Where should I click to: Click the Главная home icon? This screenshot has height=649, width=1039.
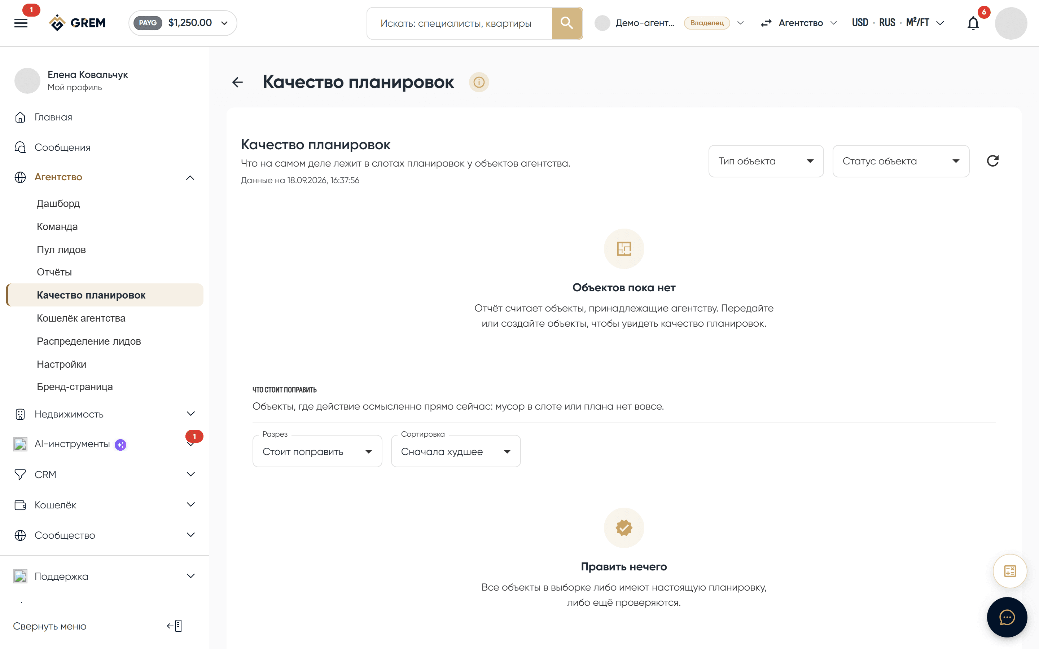coord(20,117)
